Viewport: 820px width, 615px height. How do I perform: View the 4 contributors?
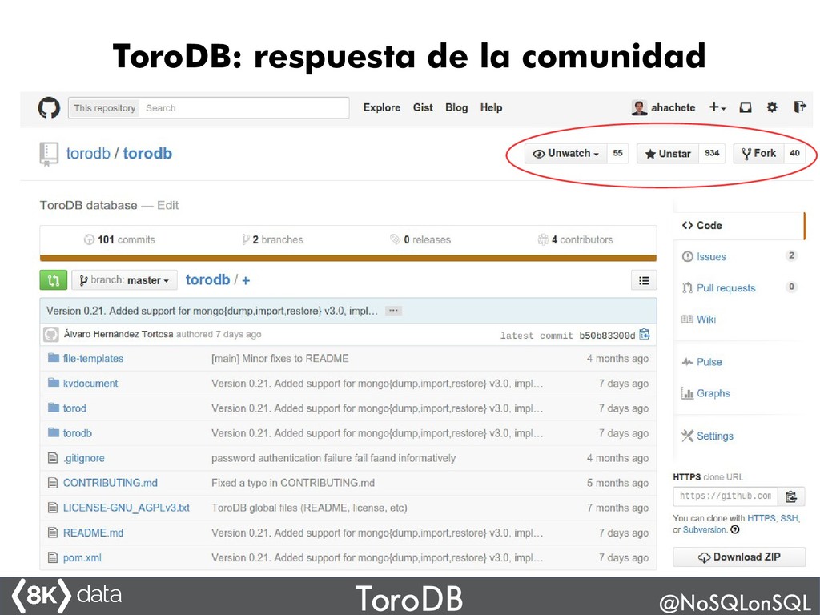(x=575, y=239)
